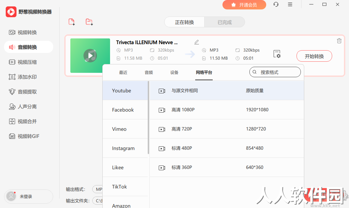The width and height of the screenshot is (349, 208).
Task: Switch to the 正在转换 tab
Action: 184,22
